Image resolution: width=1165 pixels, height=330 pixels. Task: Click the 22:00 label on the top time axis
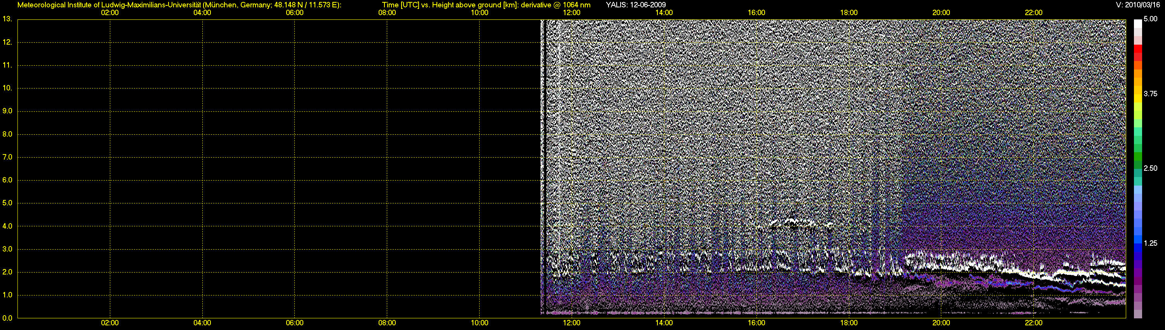click(x=1033, y=13)
